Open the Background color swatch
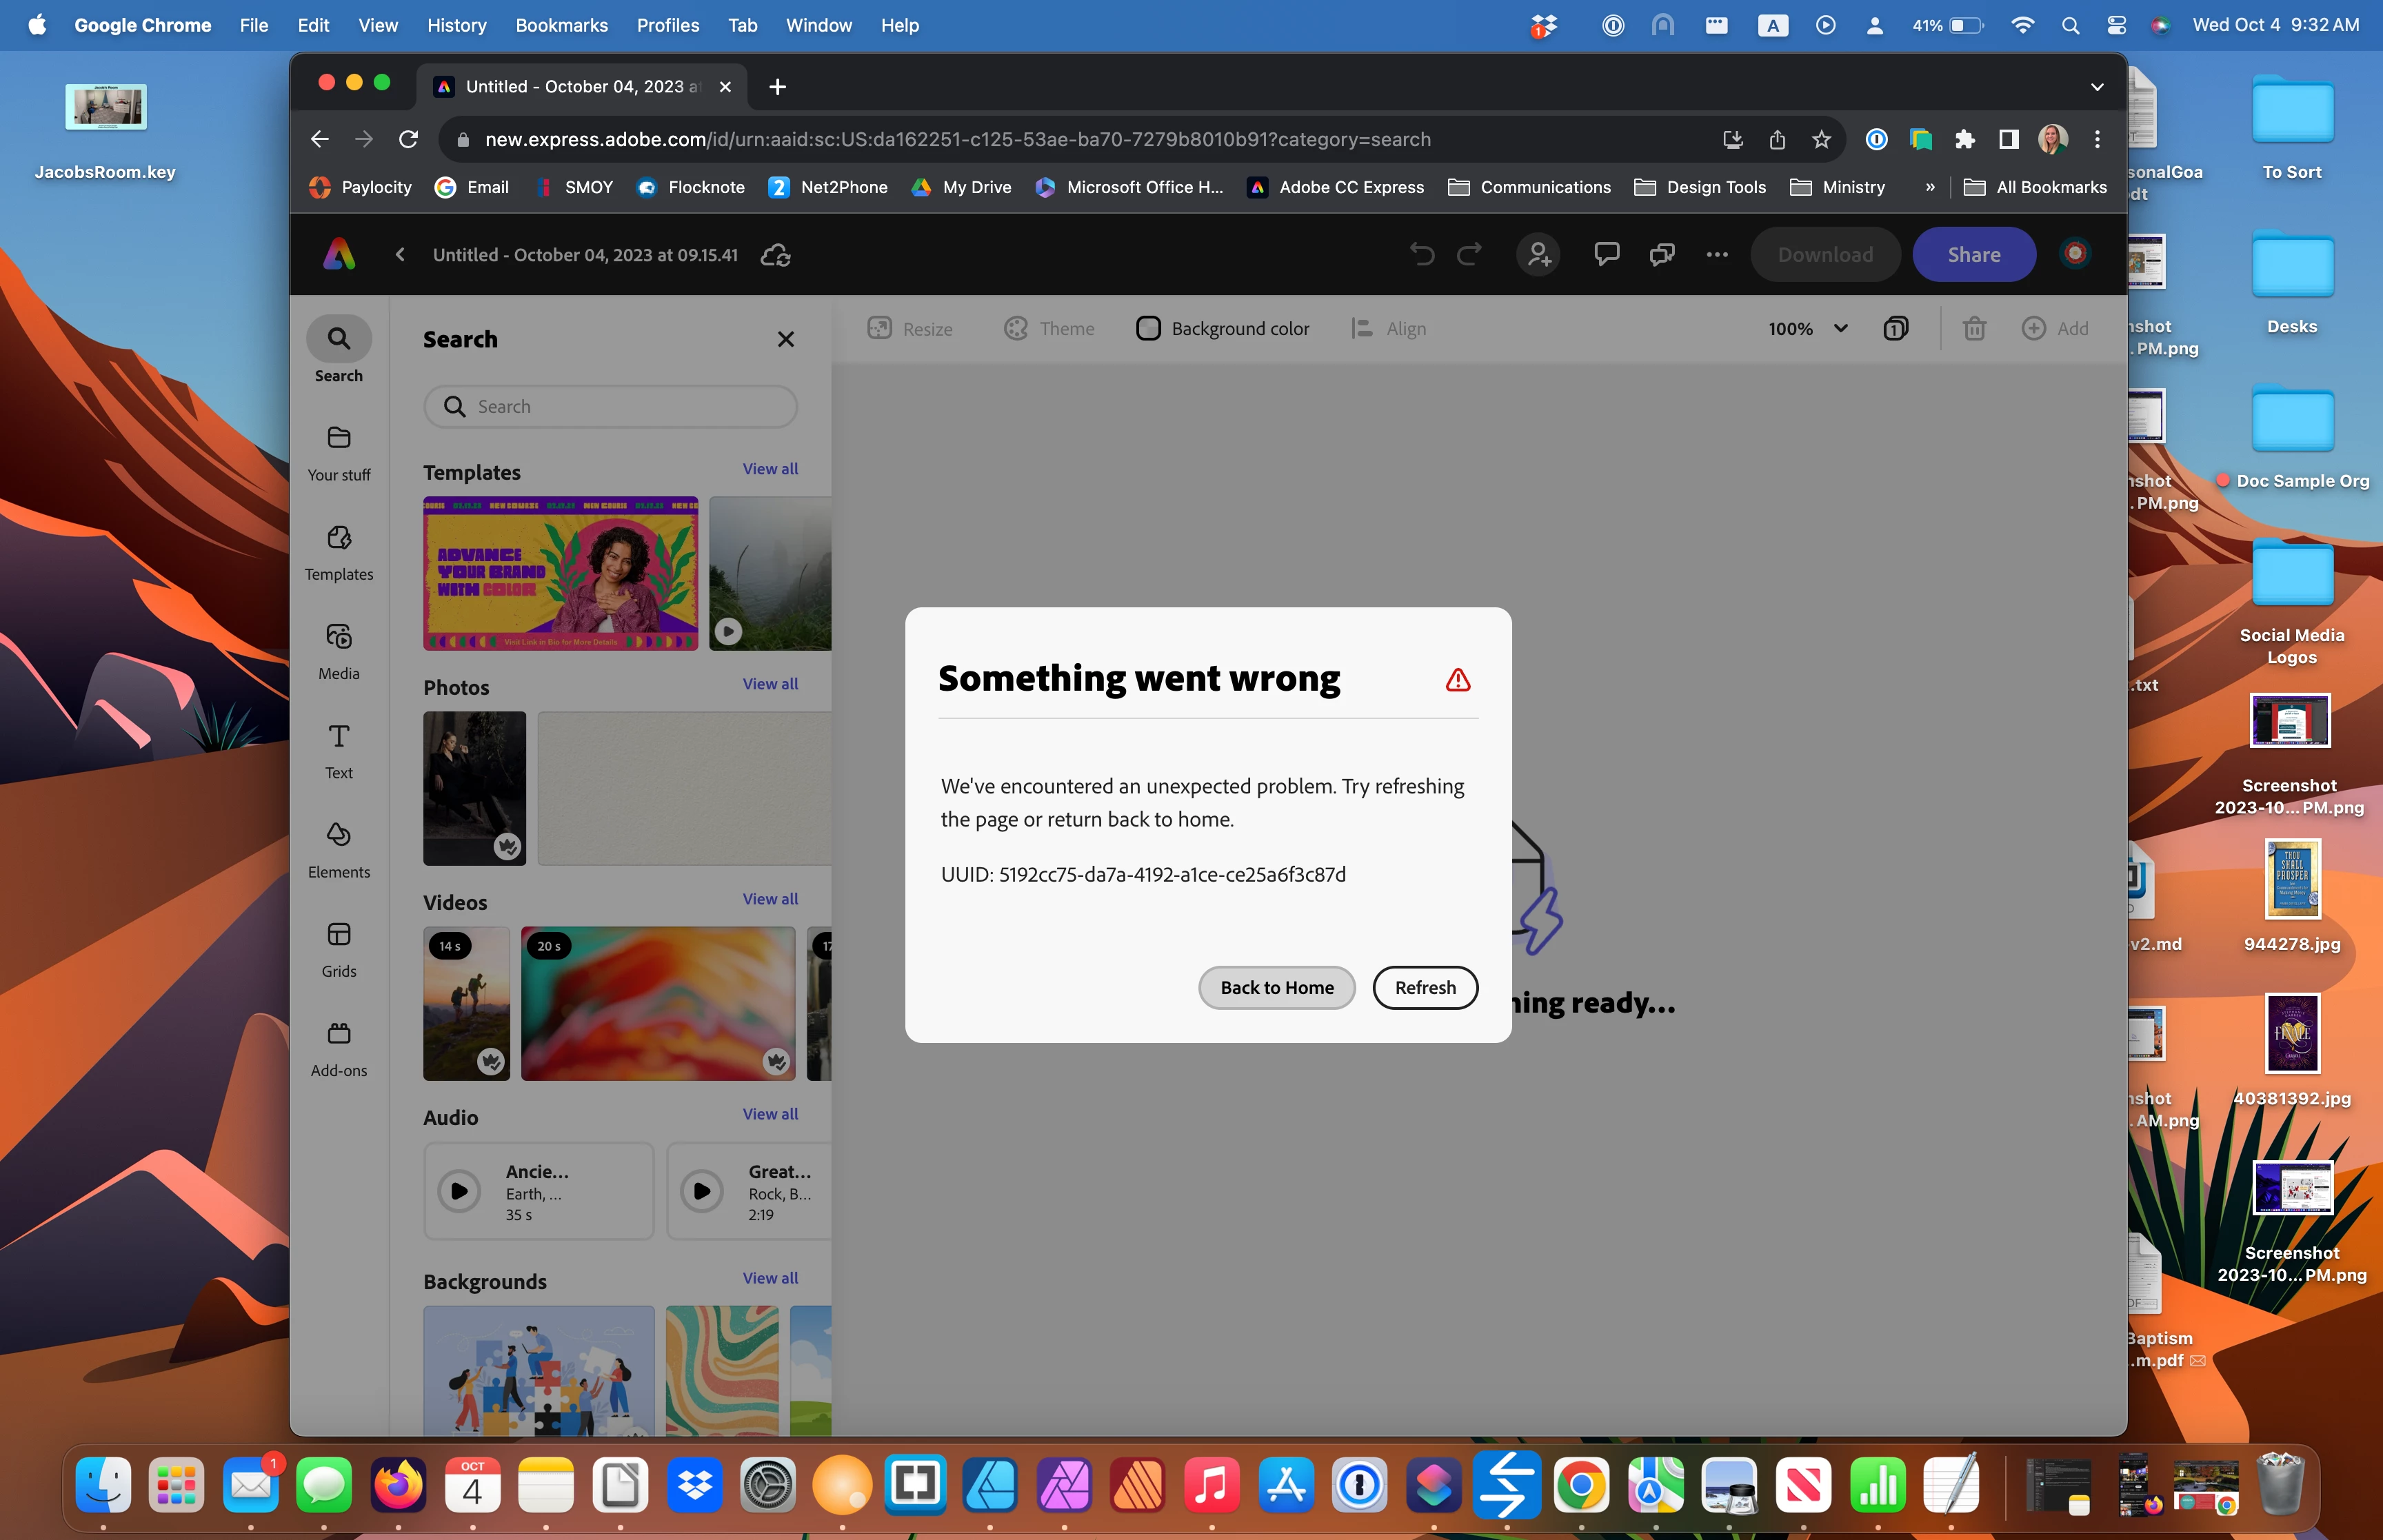The height and width of the screenshot is (1540, 2383). [x=1148, y=328]
